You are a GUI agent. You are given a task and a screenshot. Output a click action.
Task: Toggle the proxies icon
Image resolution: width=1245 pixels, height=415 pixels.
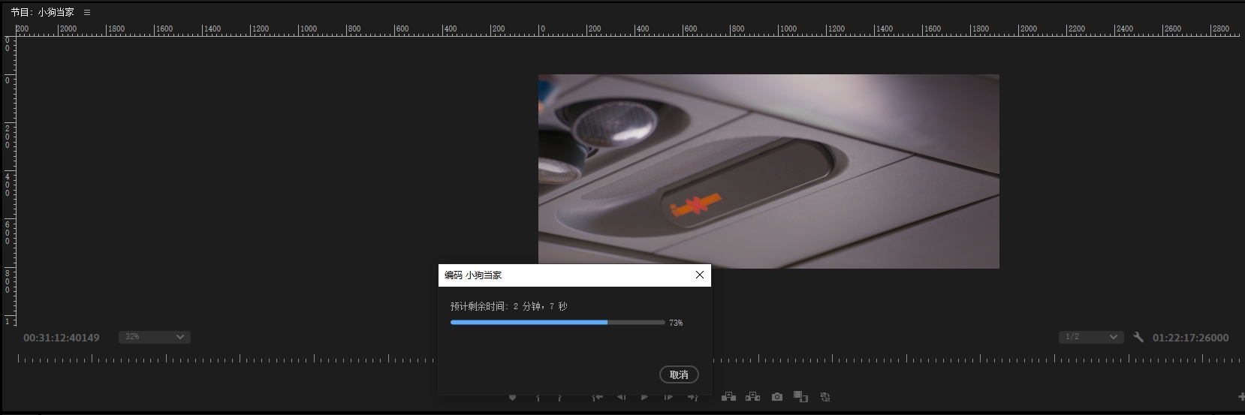pos(825,397)
